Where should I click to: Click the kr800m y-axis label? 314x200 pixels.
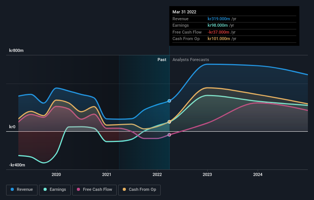(16, 50)
